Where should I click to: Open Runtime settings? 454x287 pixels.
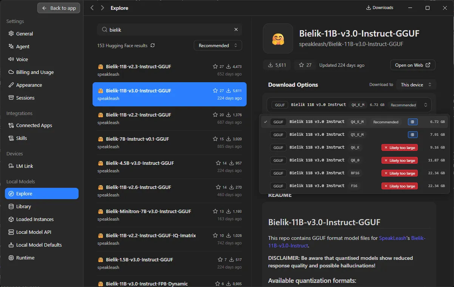tap(42, 258)
